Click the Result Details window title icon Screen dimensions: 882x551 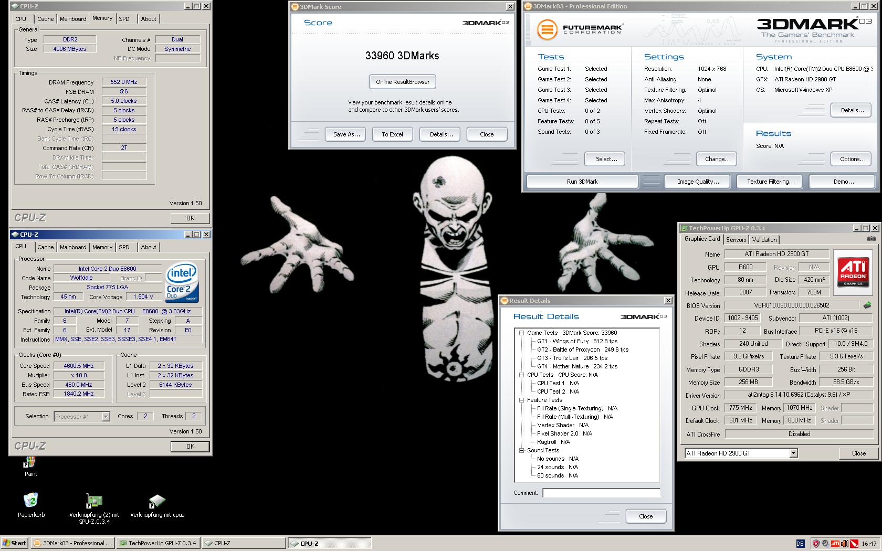[x=504, y=301]
